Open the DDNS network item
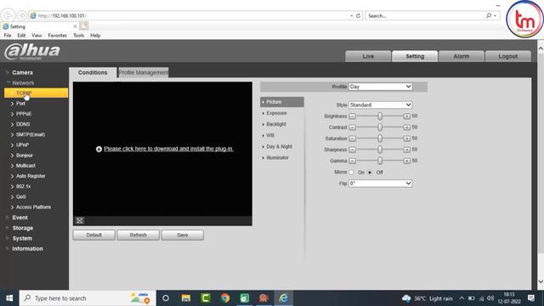The height and width of the screenshot is (306, 544). click(23, 124)
